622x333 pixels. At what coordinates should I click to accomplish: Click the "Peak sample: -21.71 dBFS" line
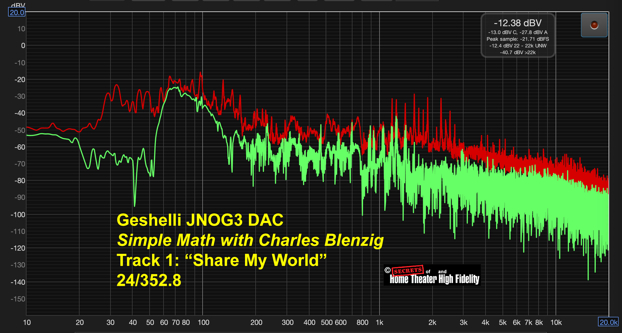518,39
